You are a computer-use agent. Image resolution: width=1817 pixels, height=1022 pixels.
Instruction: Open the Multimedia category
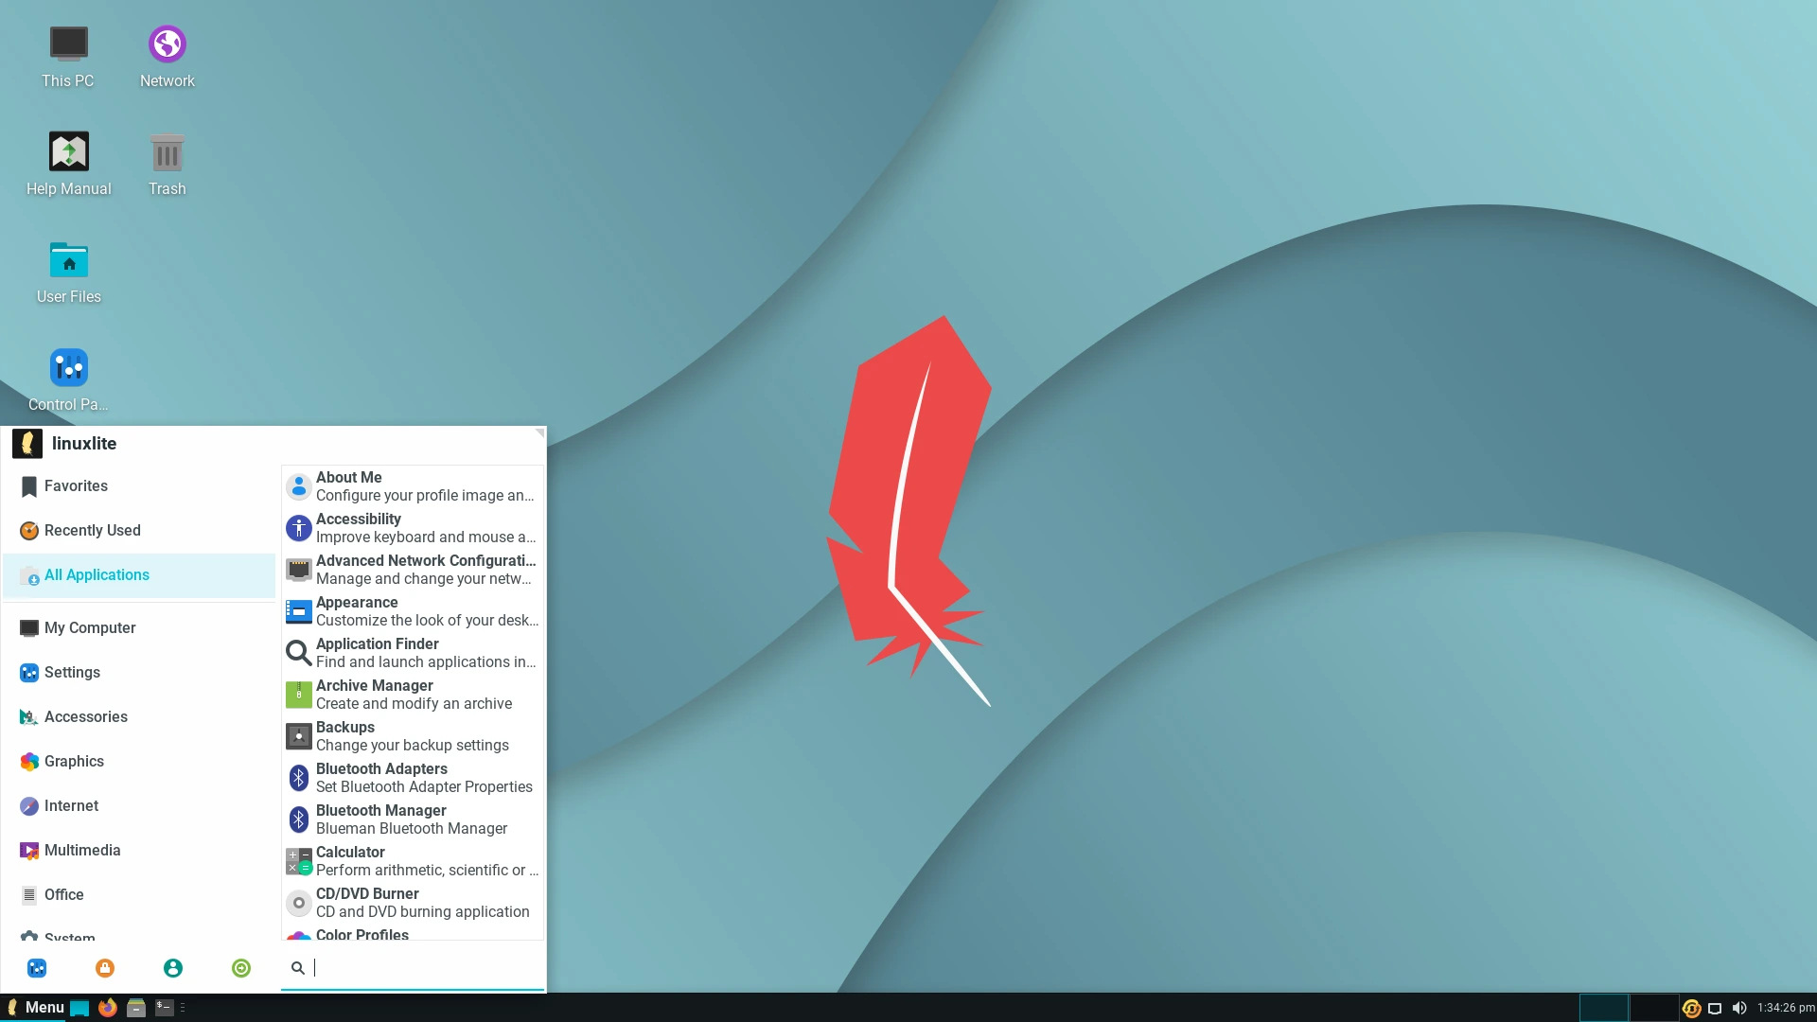pos(139,851)
